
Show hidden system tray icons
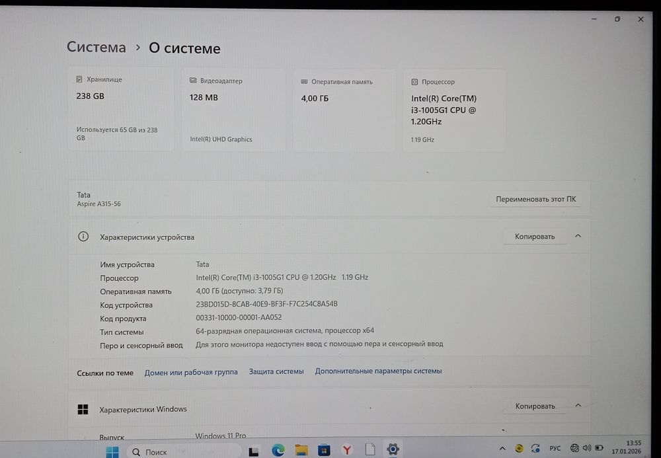(x=502, y=448)
